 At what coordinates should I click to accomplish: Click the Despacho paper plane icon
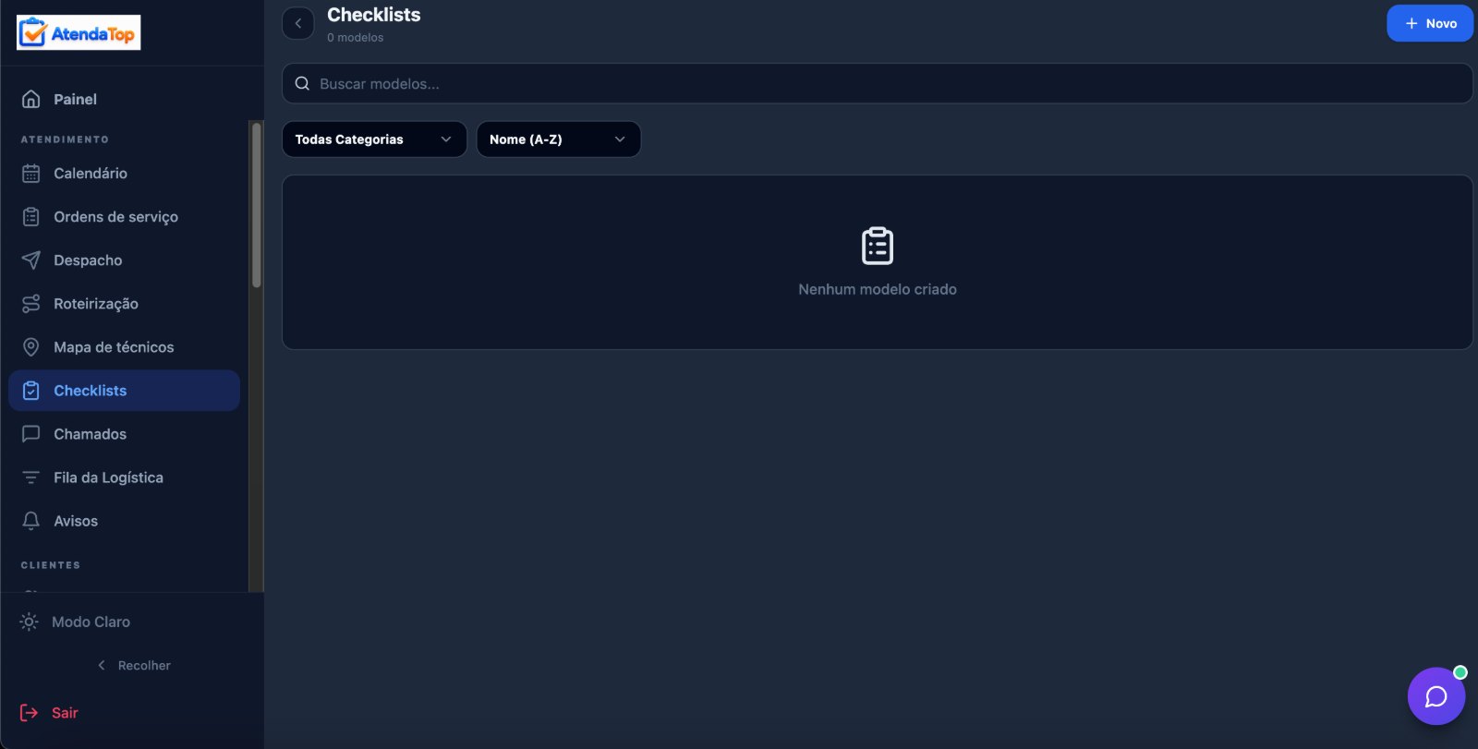tap(31, 260)
